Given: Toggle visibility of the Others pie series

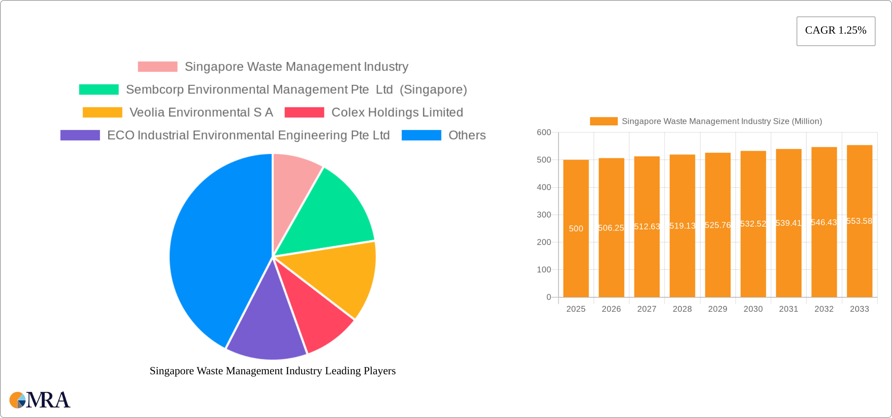Looking at the screenshot, I should (x=421, y=136).
